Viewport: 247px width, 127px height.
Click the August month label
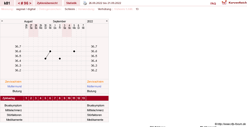pyautogui.click(x=28, y=21)
